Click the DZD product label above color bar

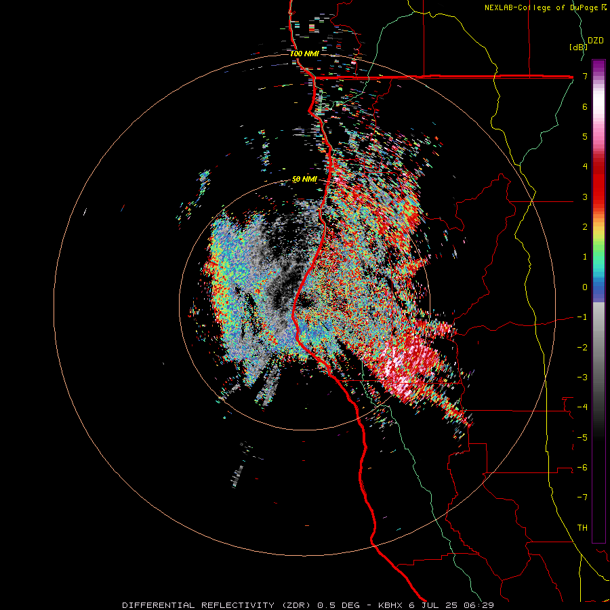(x=596, y=41)
